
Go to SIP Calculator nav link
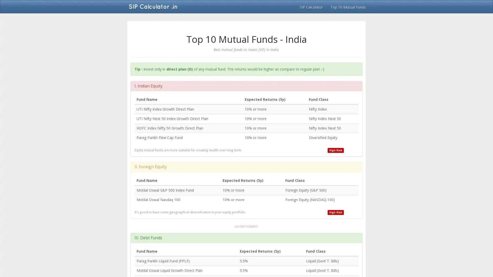tap(311, 7)
